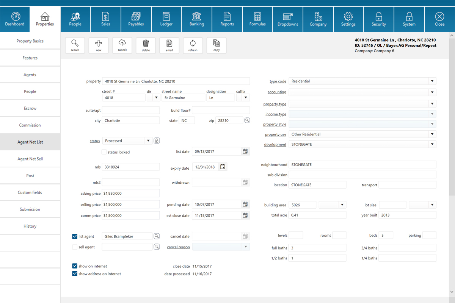Disable show address on internet
This screenshot has width=455, height=303.
pos(75,273)
